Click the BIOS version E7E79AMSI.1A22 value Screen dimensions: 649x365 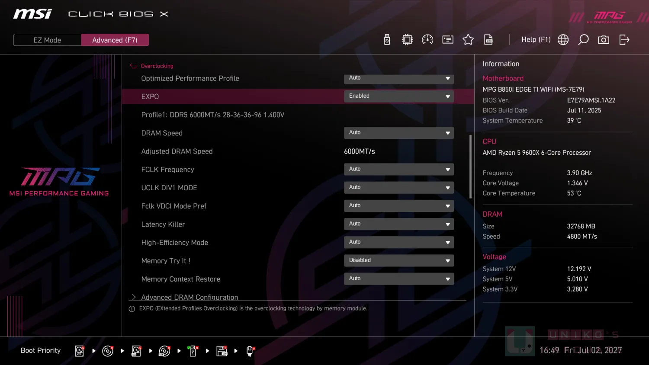point(591,100)
